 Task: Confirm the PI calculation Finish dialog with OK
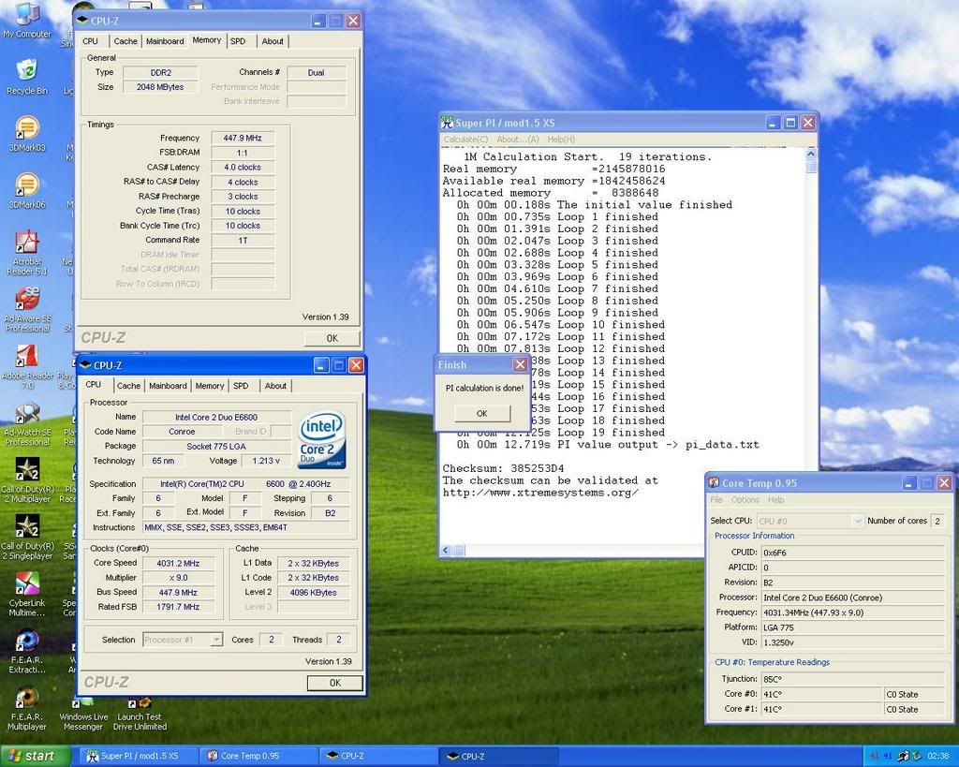(482, 414)
